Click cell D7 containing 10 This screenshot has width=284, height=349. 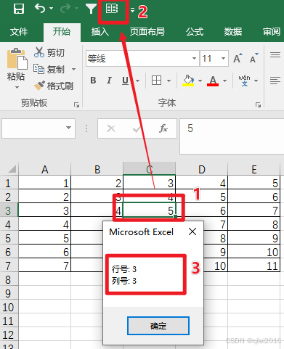216,266
